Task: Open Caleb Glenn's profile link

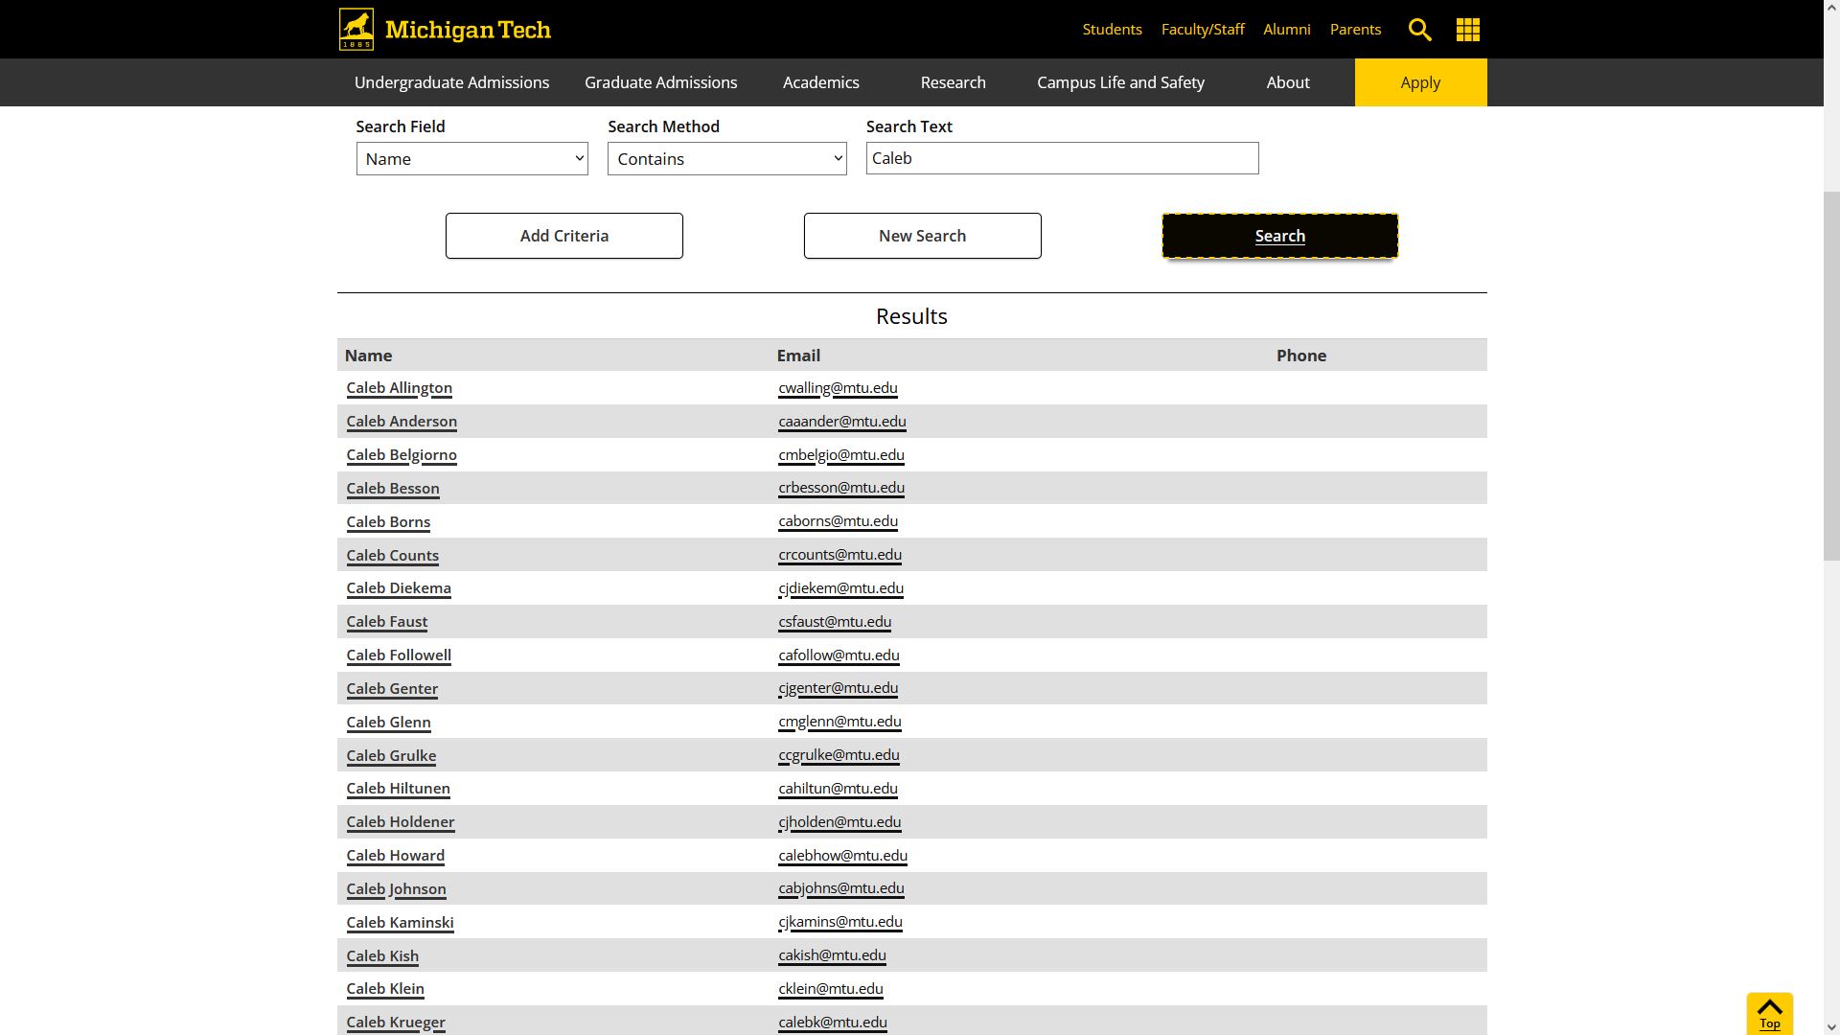Action: coord(388,723)
